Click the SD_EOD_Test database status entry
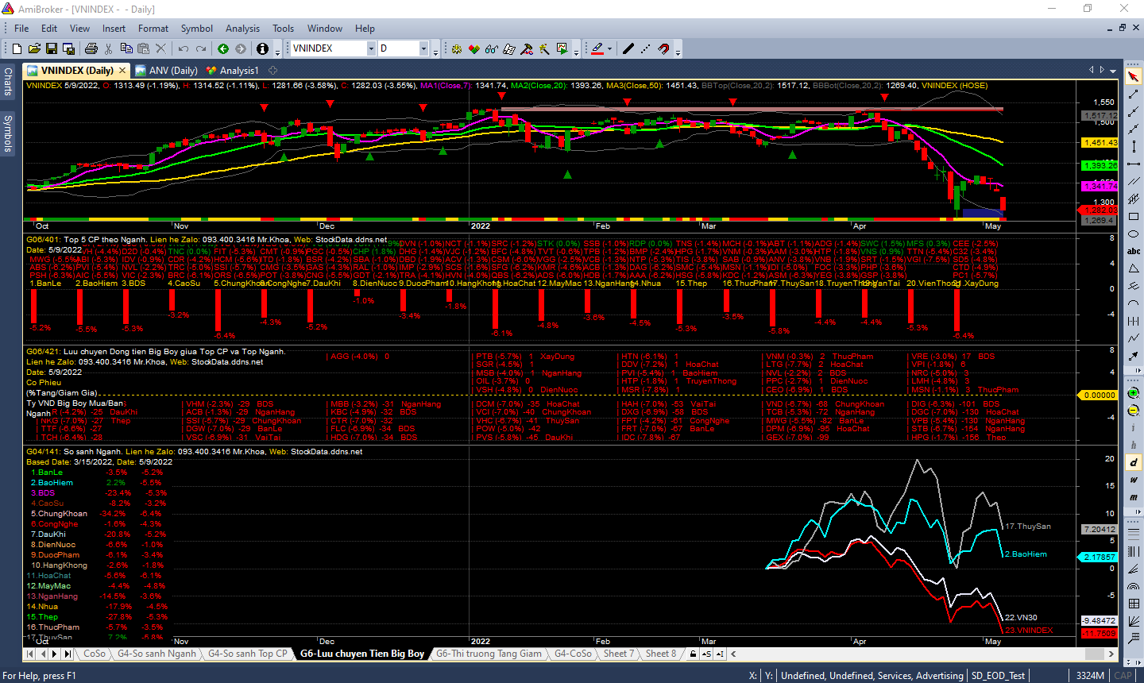Image resolution: width=1144 pixels, height=683 pixels. (999, 676)
